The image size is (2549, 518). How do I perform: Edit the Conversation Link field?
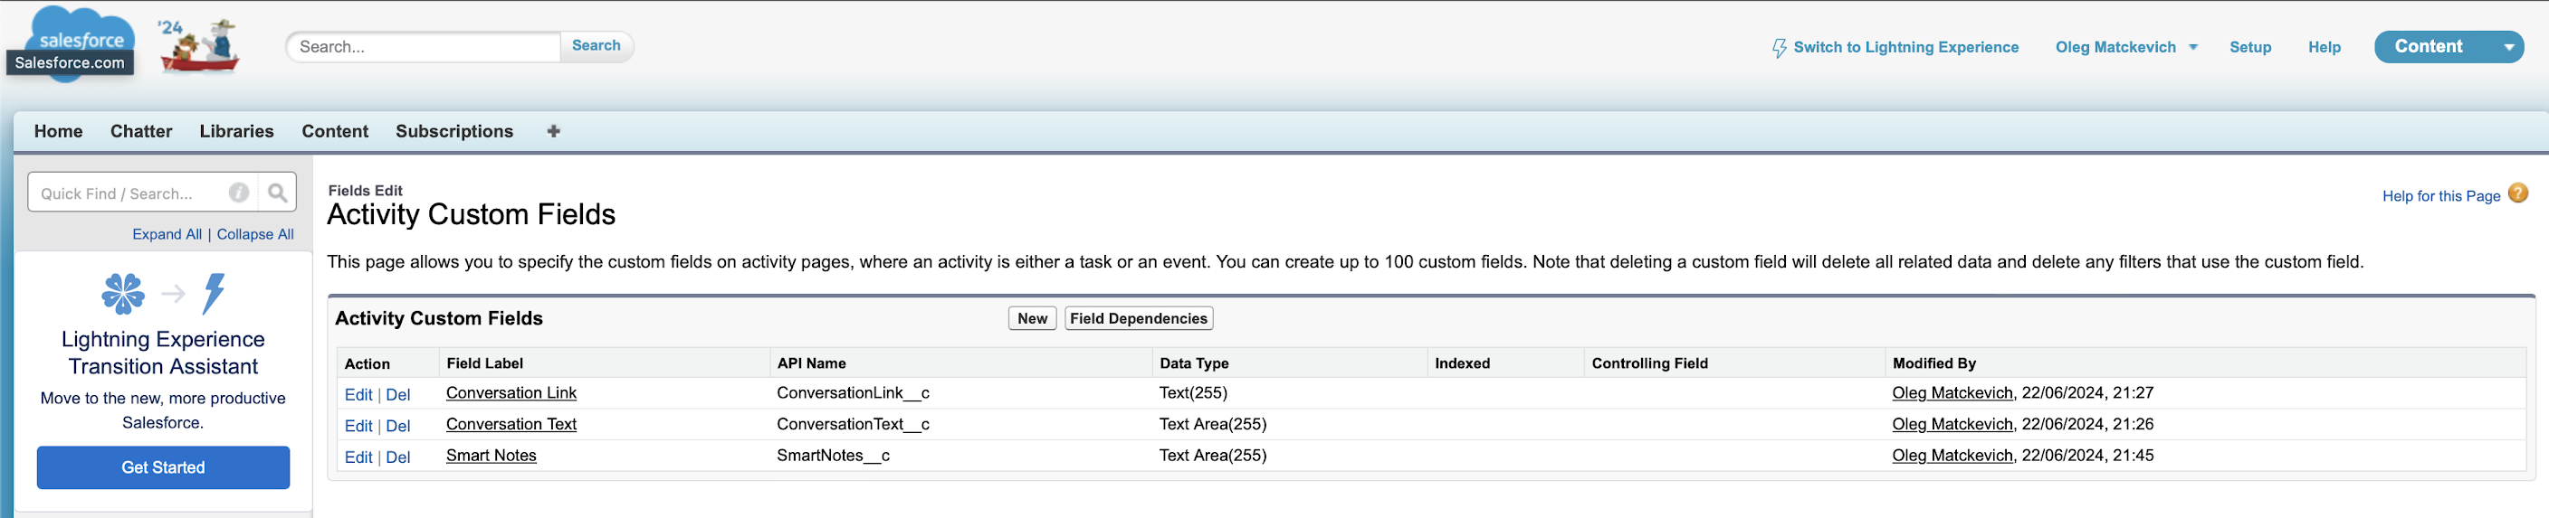358,394
